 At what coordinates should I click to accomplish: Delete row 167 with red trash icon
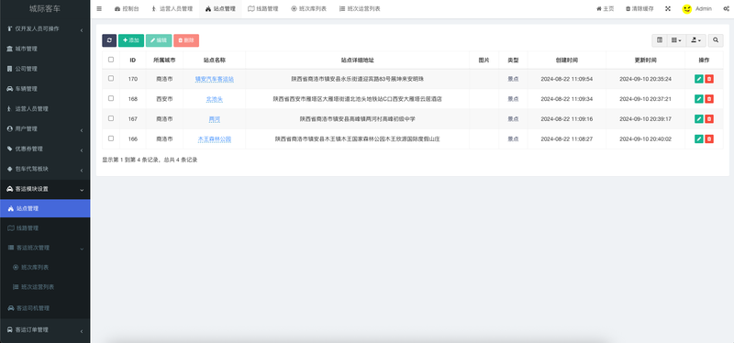[709, 119]
